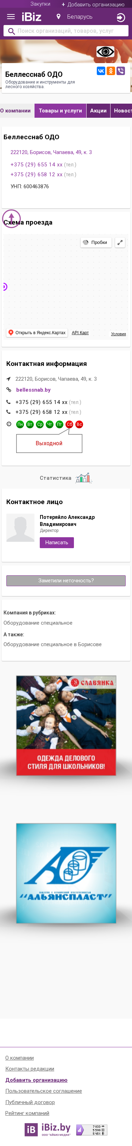
Task: Click Заметили неточность? button
Action: 66,581
